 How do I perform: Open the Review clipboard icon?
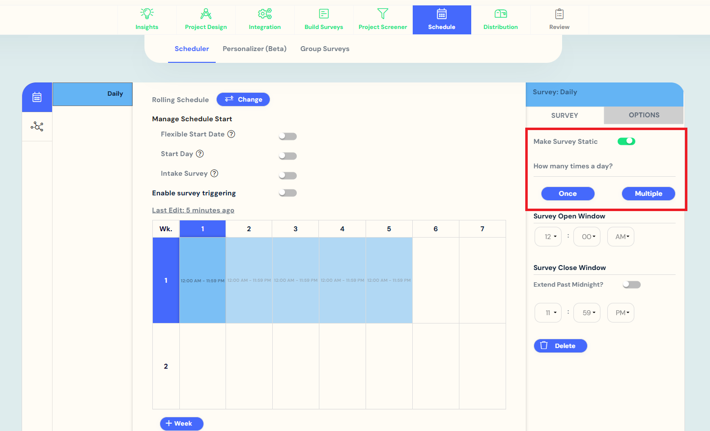(559, 14)
